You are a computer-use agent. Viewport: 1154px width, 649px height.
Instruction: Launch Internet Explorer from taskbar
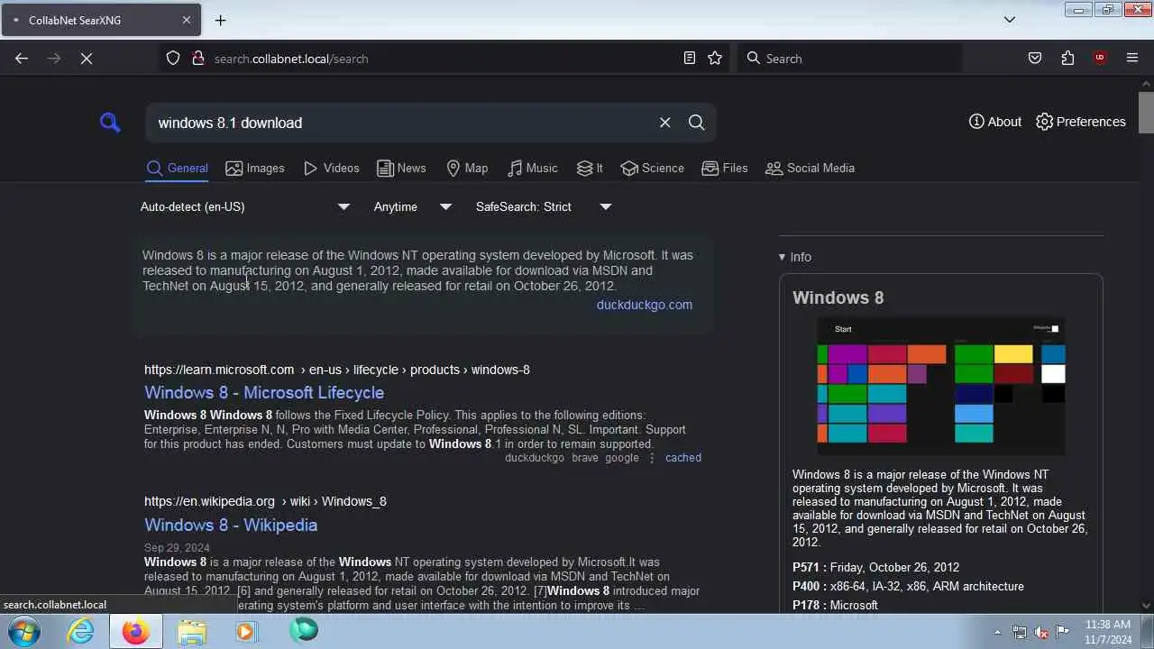pos(81,632)
